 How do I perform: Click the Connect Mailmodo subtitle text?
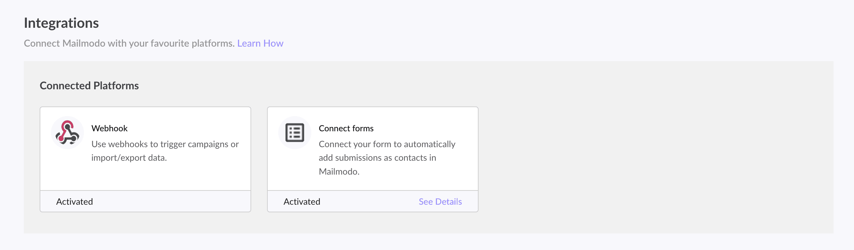(x=129, y=43)
